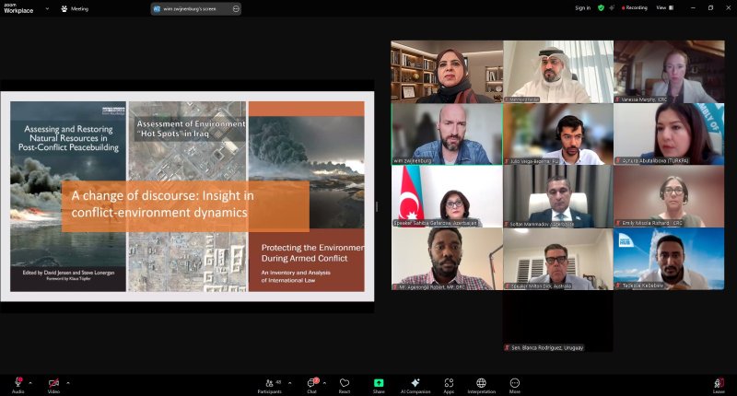
Task: Open the View layout menu
Action: 664,8
